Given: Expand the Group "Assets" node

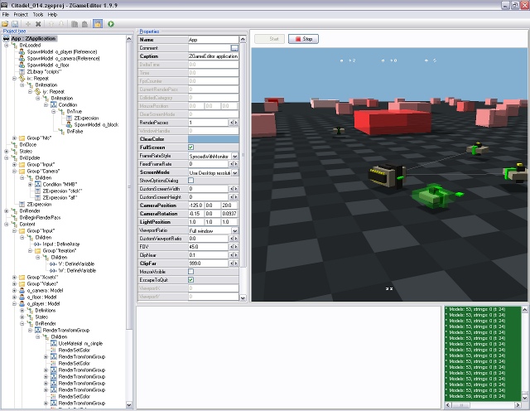Looking at the screenshot, I should pos(14,278).
